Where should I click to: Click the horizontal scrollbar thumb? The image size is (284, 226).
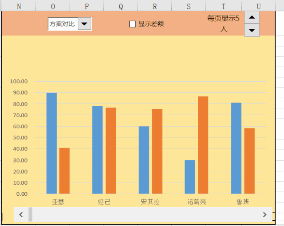[x=31, y=214]
